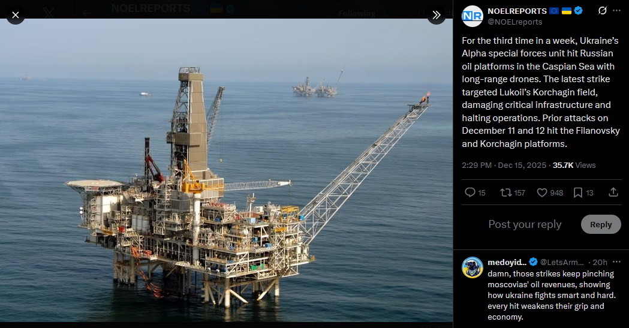Open the medoyid.. commenter name
This screenshot has height=328, width=629.
click(x=507, y=262)
